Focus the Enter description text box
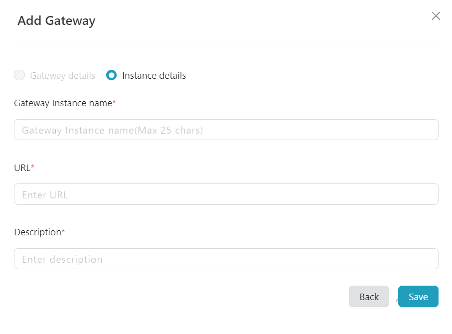452x334 pixels. (x=226, y=259)
